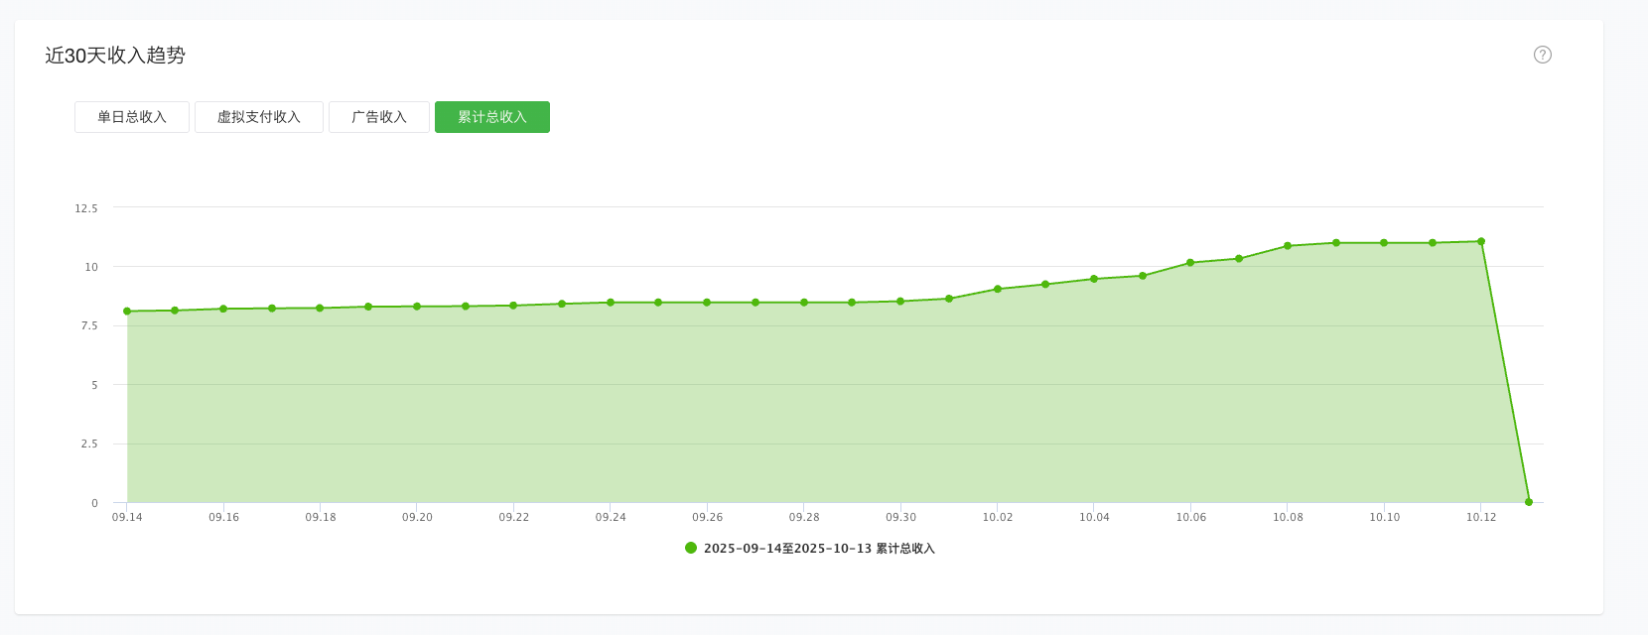Screen dimensions: 1648x635
Task: Click the 12.5 y-axis label
Action: (86, 208)
